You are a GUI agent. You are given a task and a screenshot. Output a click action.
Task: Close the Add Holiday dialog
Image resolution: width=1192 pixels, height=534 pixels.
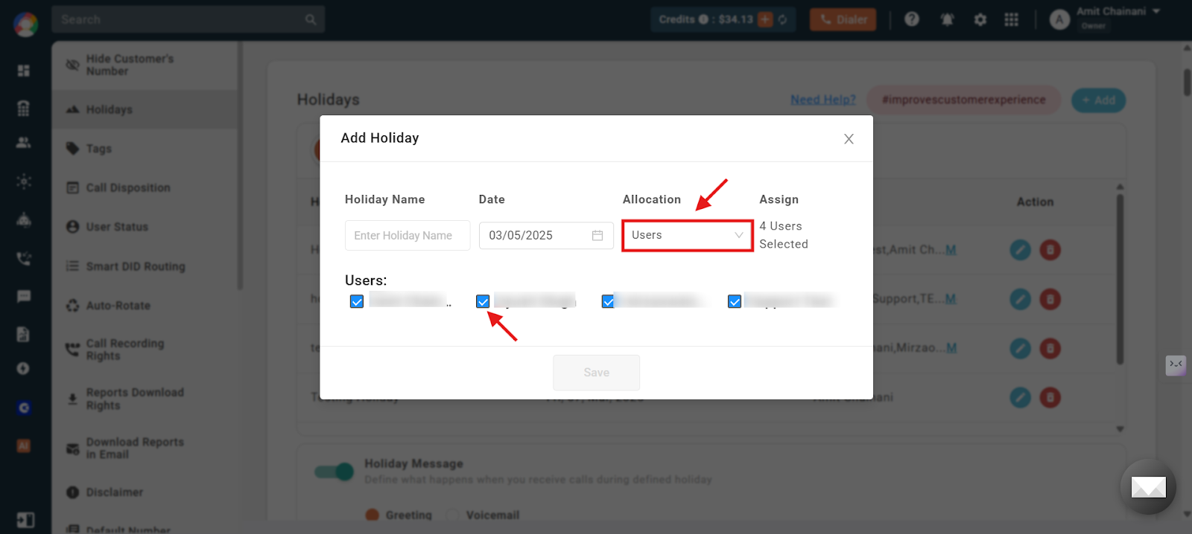coord(849,139)
